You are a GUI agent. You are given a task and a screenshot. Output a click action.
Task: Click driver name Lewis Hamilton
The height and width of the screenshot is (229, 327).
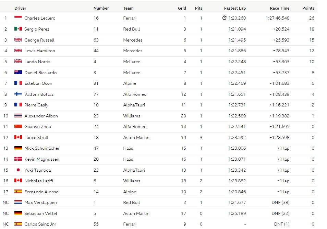click(40, 51)
